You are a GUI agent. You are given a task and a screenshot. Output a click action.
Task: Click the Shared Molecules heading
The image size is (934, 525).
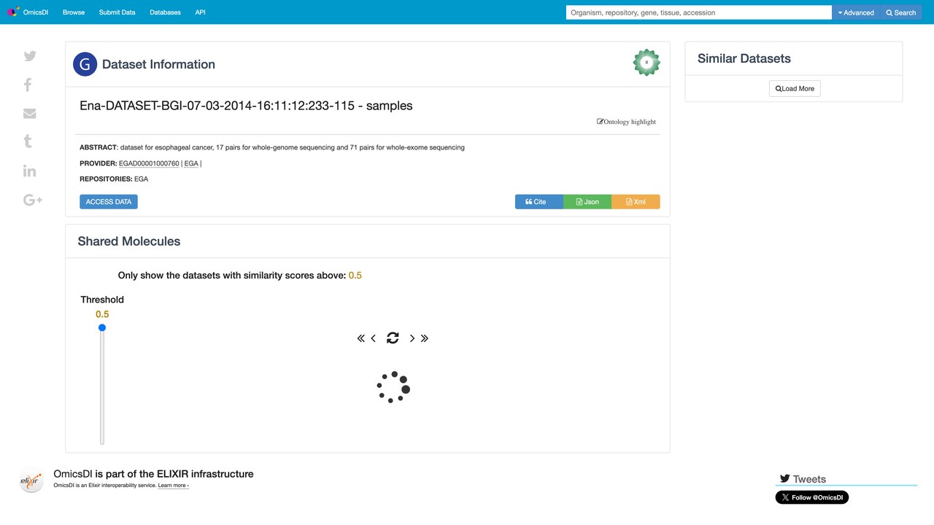129,241
